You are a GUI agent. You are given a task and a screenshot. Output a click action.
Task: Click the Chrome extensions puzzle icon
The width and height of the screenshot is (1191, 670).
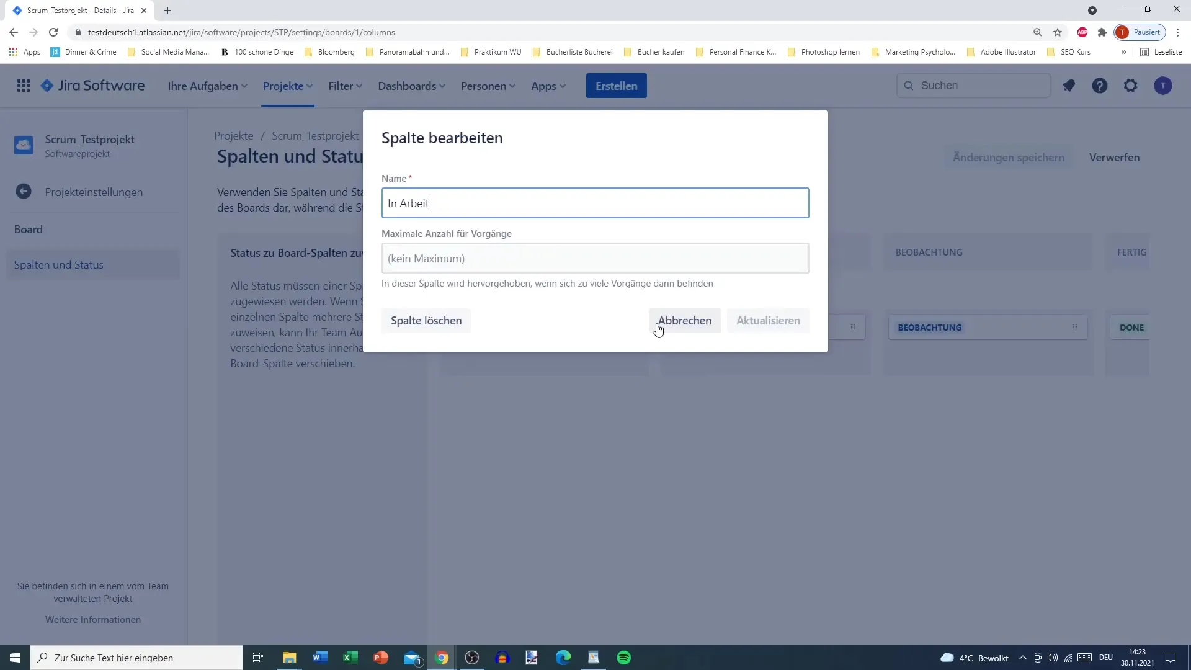click(1102, 32)
